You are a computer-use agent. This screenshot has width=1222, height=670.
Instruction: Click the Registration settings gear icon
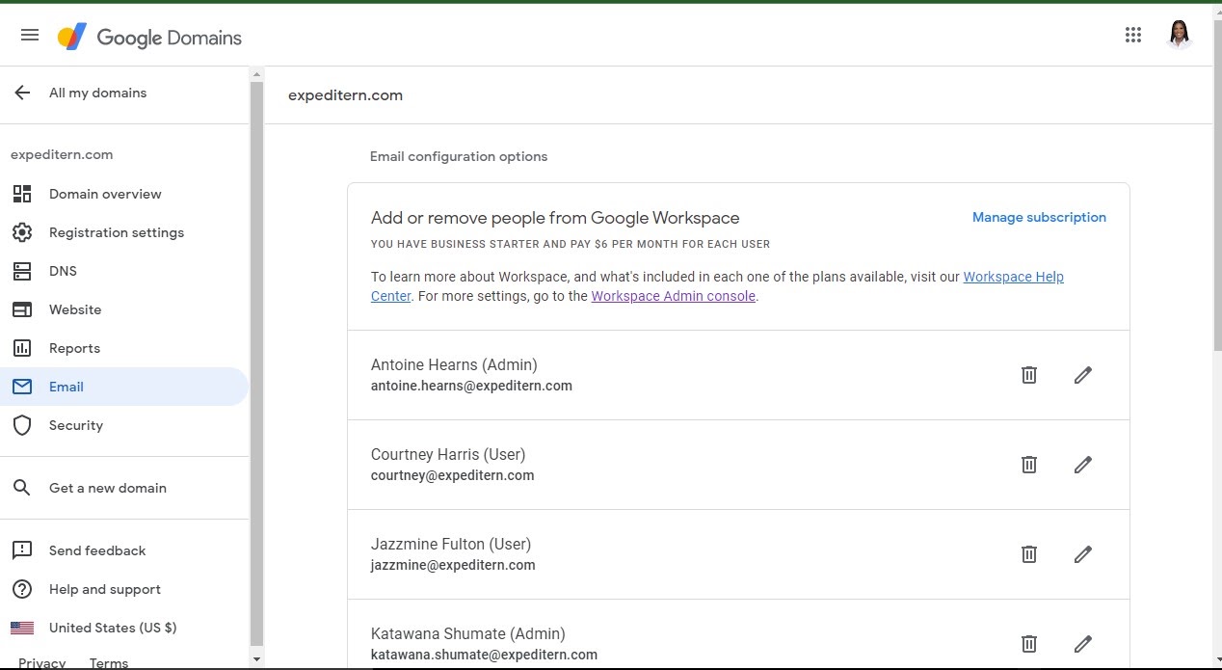[22, 232]
